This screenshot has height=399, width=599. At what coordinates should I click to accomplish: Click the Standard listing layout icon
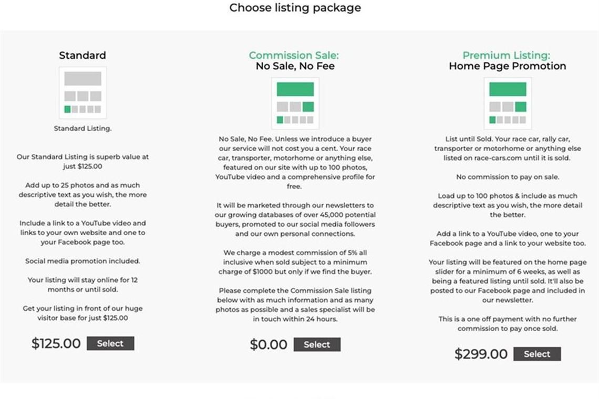point(82,92)
